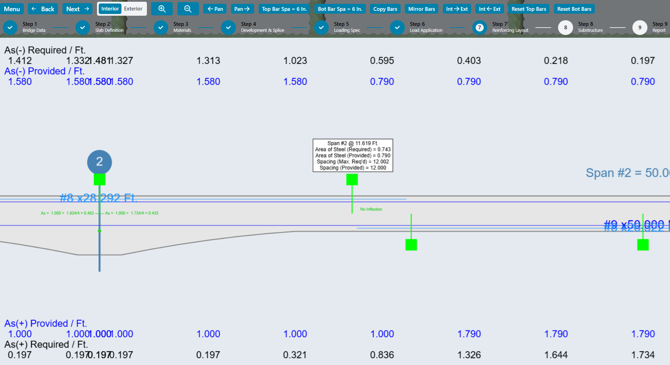Click the Step 5 Loading Spec checkmark icon
670x365 pixels.
click(x=321, y=27)
